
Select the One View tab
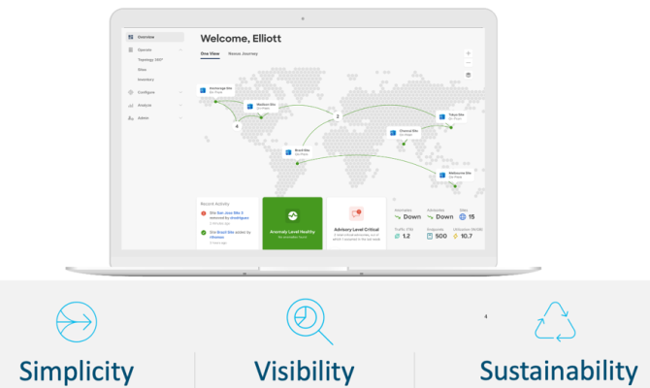pos(211,54)
